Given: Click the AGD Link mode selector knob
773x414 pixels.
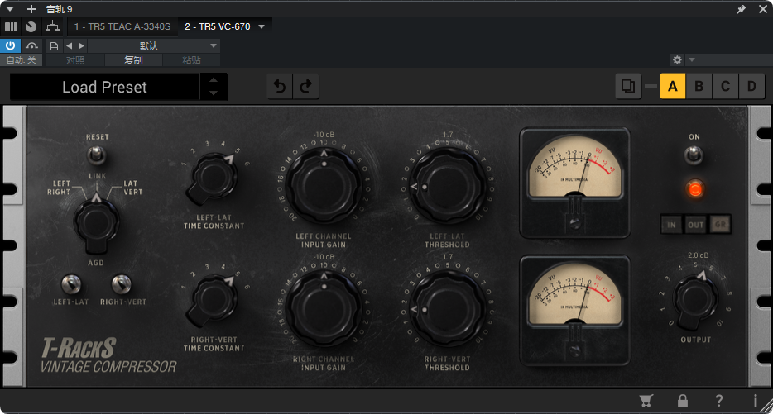Looking at the screenshot, I should 96,224.
